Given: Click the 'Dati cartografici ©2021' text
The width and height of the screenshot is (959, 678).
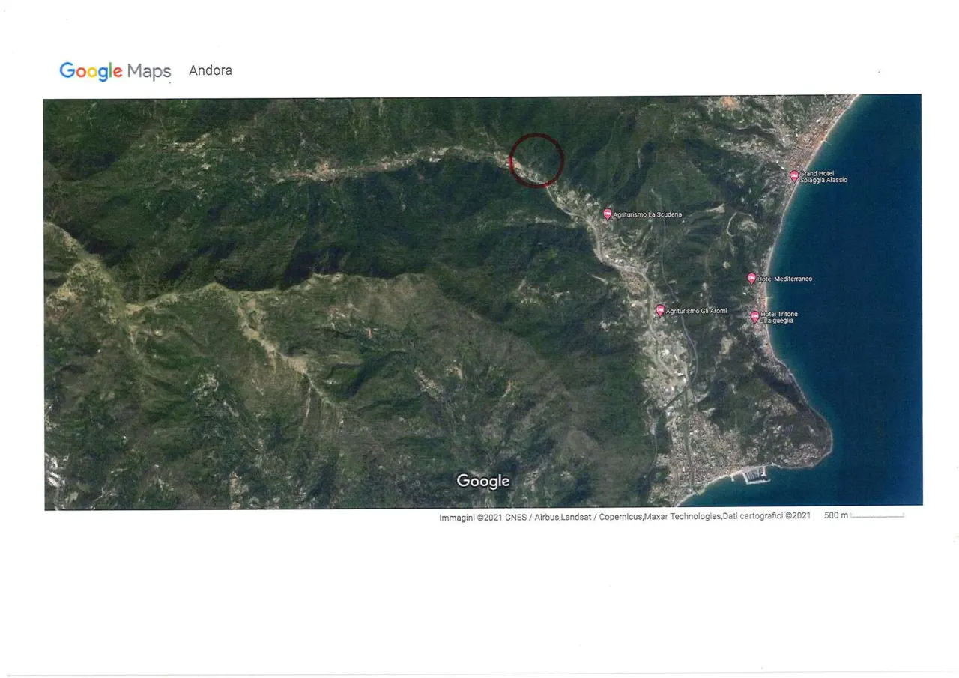Looking at the screenshot, I should click(766, 515).
